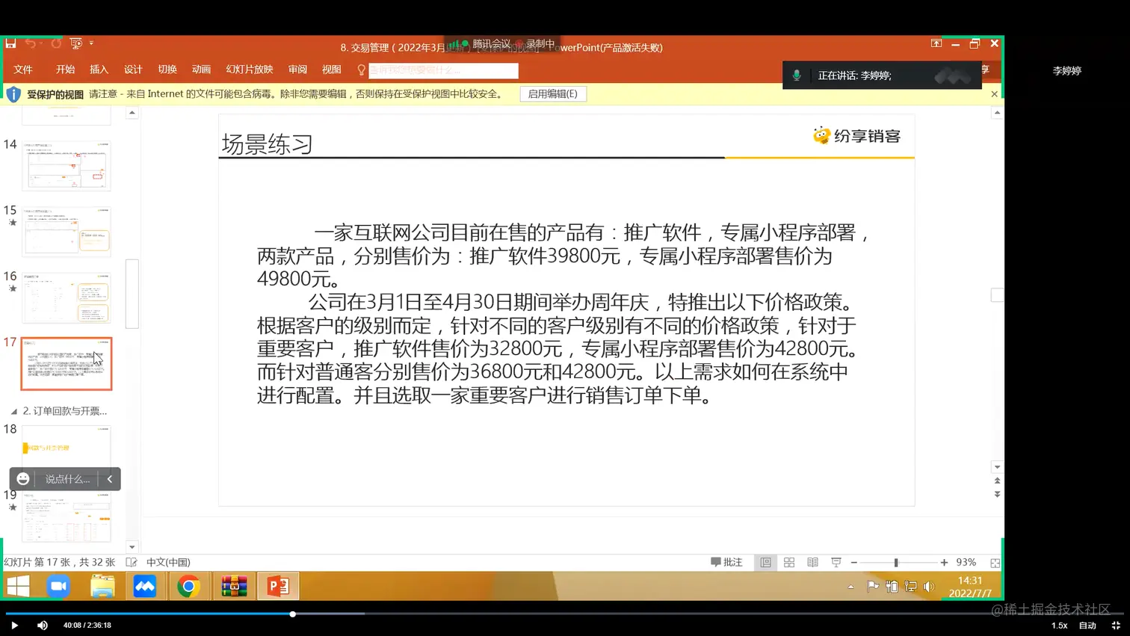Click the zoom slider handle
Viewport: 1130px width, 636px height.
tap(896, 562)
